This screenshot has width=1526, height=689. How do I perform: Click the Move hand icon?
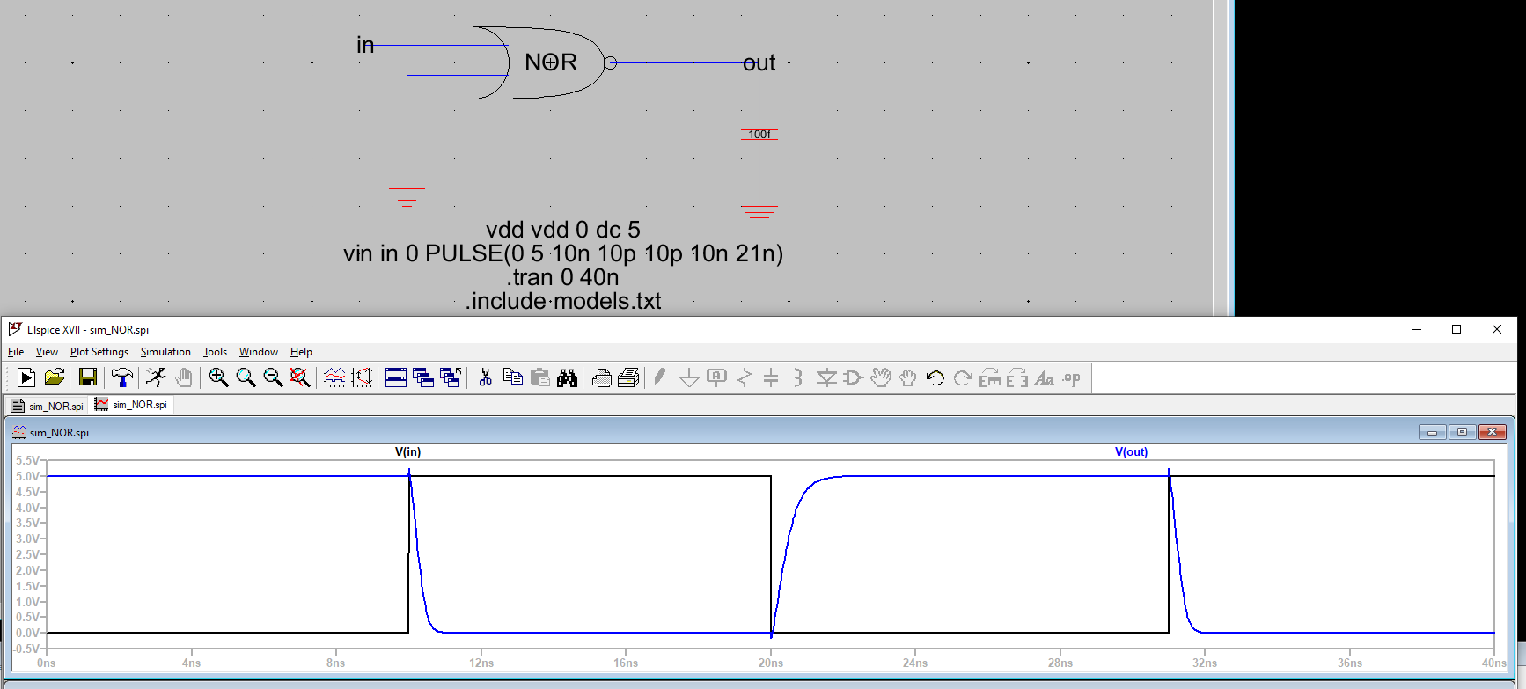[881, 377]
